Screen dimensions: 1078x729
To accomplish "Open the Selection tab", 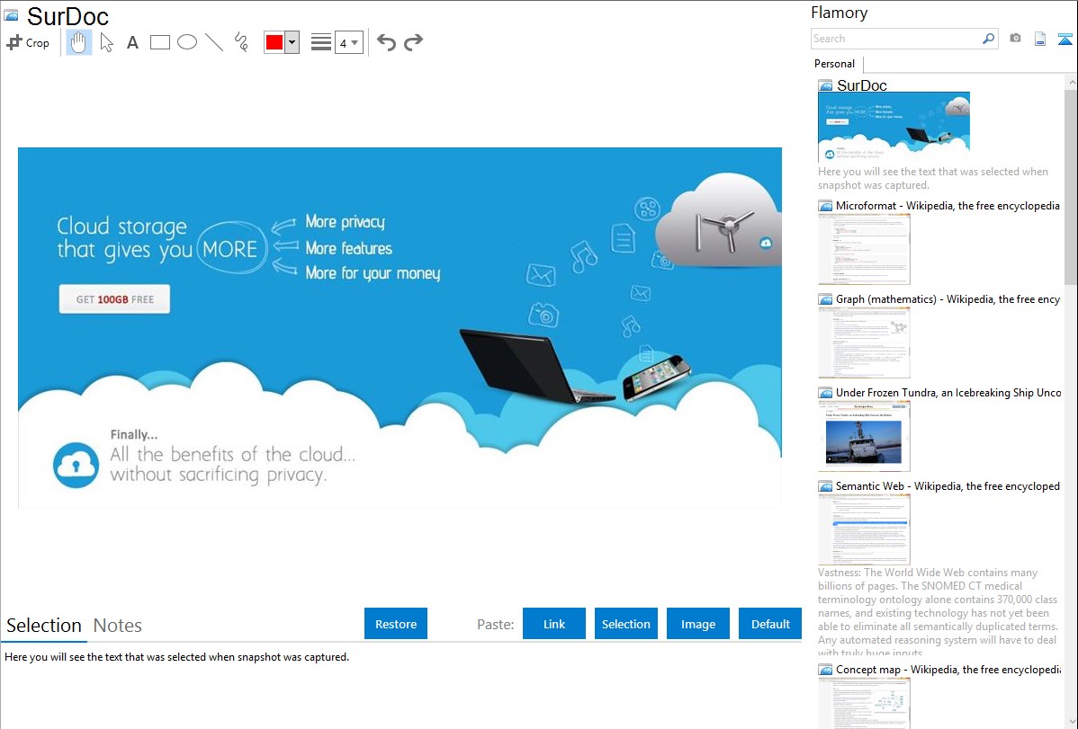I will pos(44,626).
